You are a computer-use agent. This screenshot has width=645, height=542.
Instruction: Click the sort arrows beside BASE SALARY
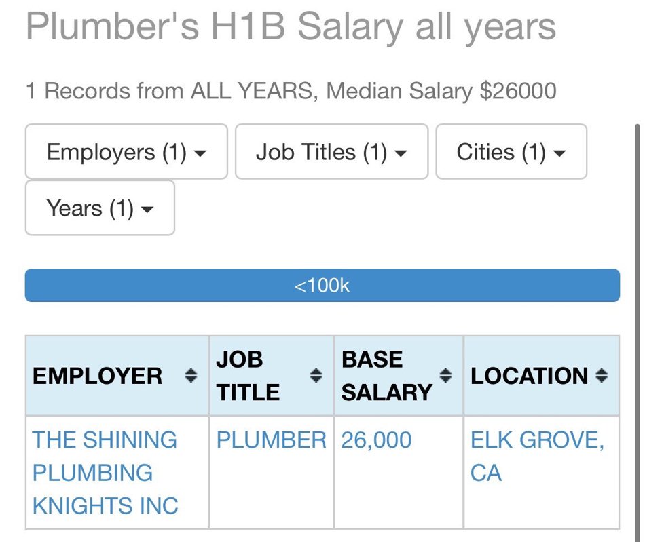coord(445,376)
